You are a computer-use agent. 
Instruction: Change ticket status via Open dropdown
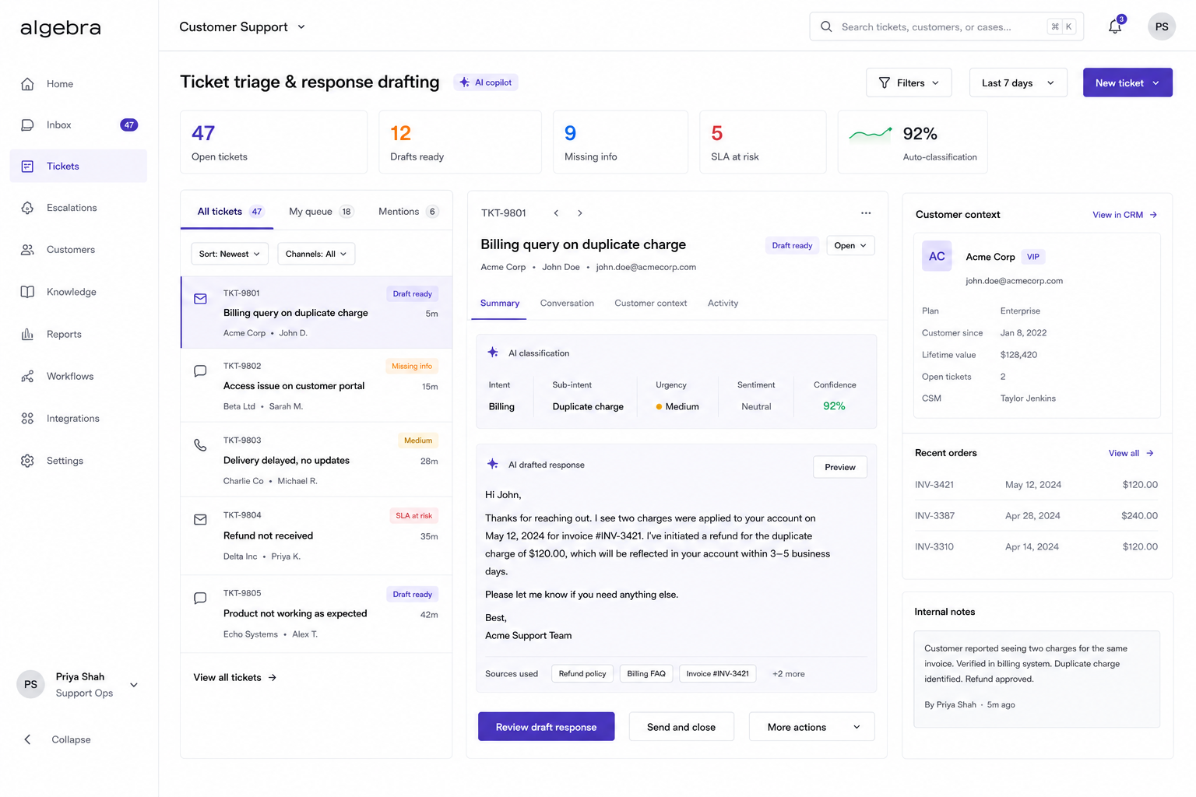pyautogui.click(x=850, y=245)
